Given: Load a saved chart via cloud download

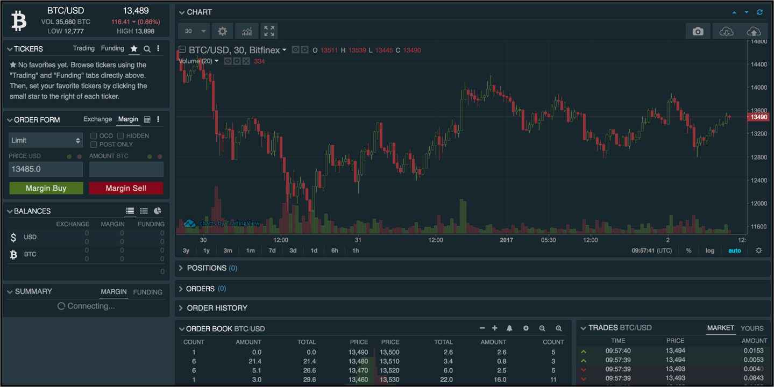Looking at the screenshot, I should click(726, 31).
